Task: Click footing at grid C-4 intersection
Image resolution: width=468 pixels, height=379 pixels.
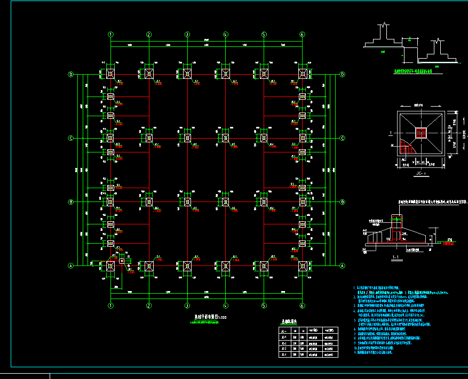Action: tap(225, 138)
